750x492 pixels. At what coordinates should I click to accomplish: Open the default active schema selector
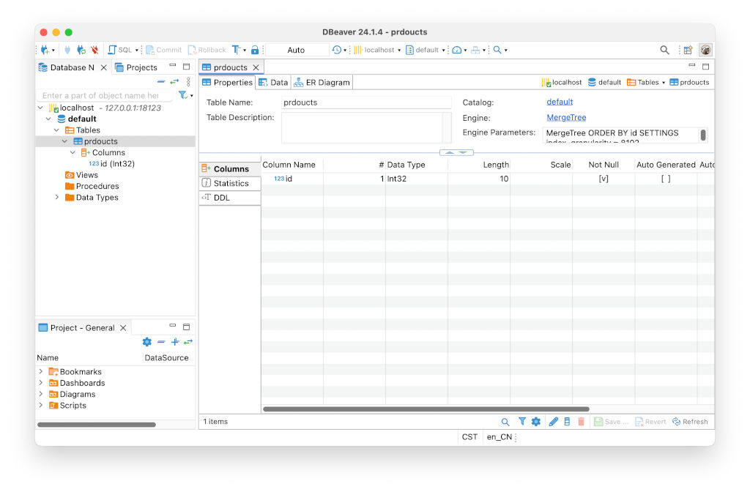[x=426, y=50]
